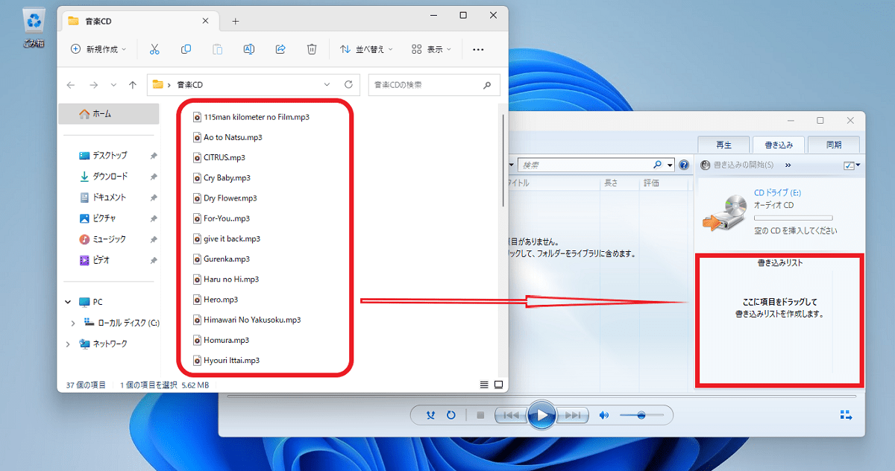This screenshot has height=471, width=895.
Task: Click the navigate up arrow in Explorer
Action: coord(133,84)
